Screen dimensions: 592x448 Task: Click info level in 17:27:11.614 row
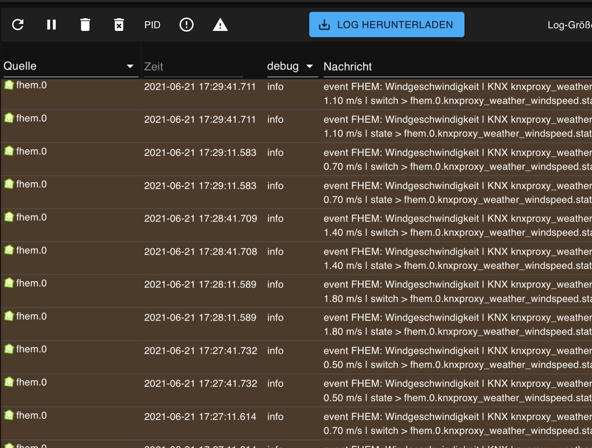[x=275, y=417]
